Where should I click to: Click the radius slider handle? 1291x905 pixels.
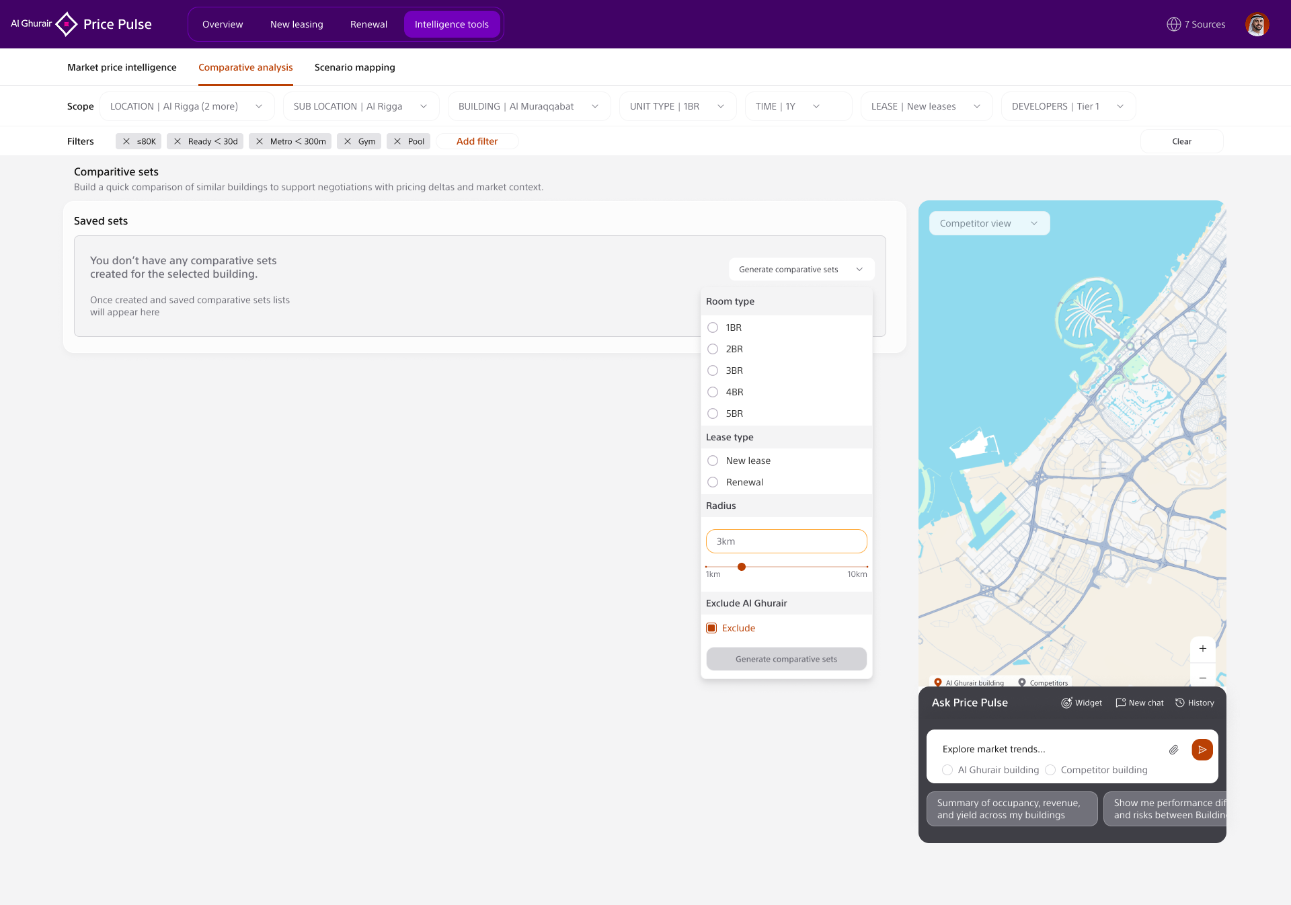click(x=742, y=567)
